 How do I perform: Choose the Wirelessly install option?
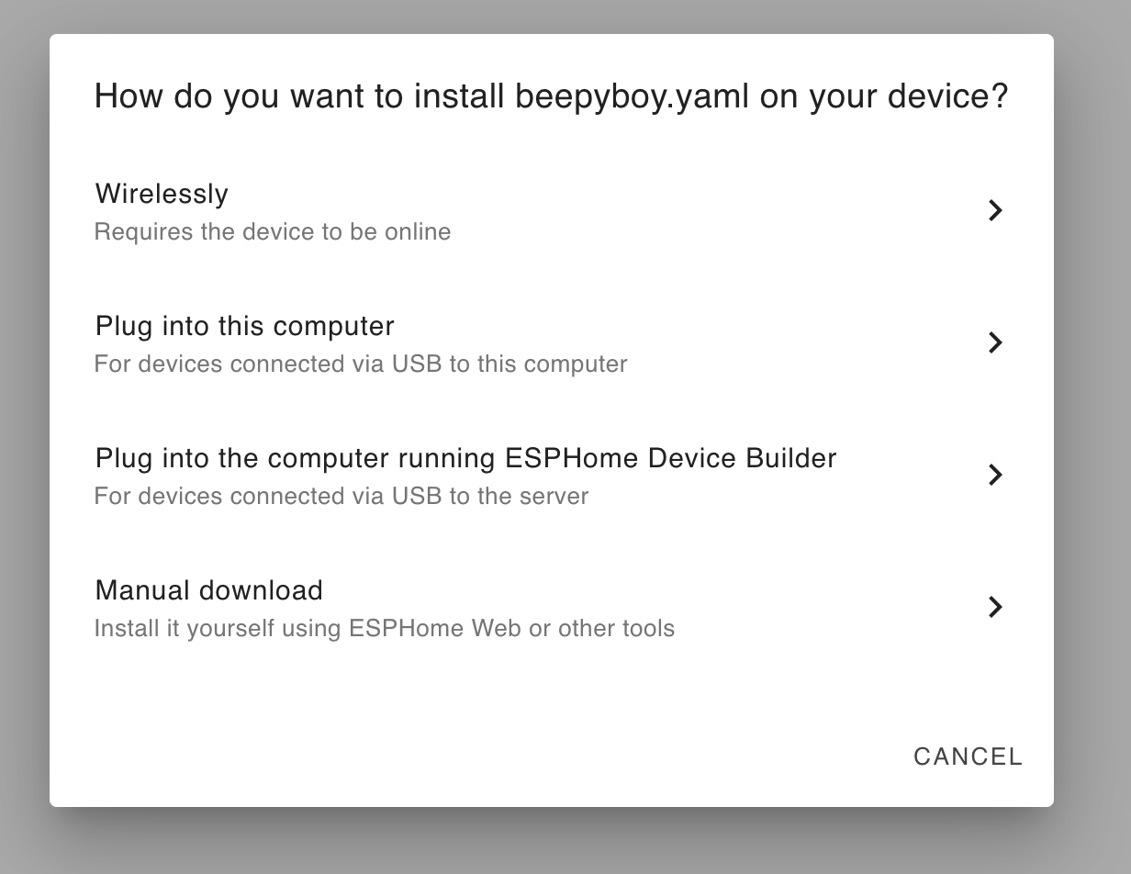[551, 211]
